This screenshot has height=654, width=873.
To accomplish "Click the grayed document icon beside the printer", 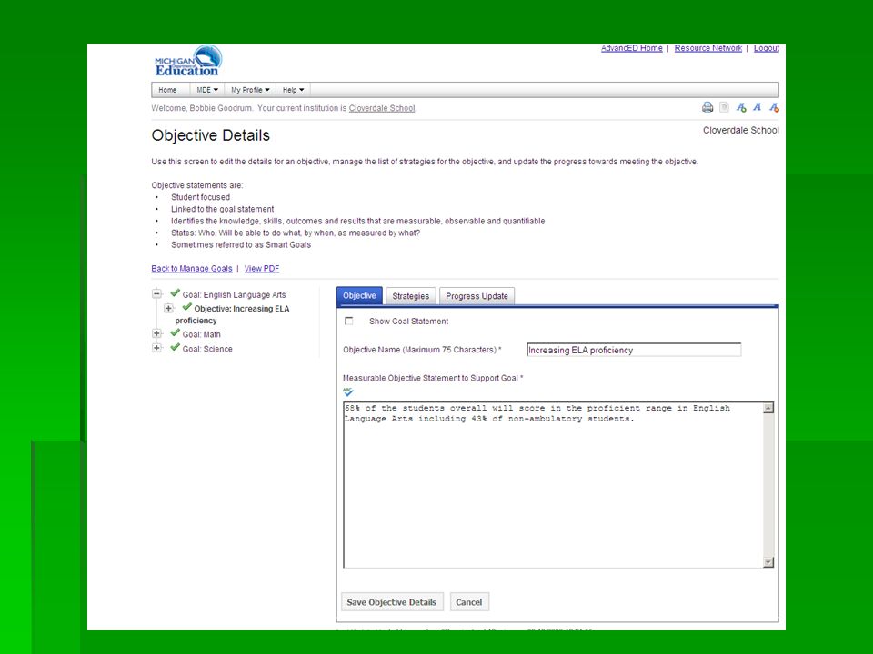I will pyautogui.click(x=724, y=107).
